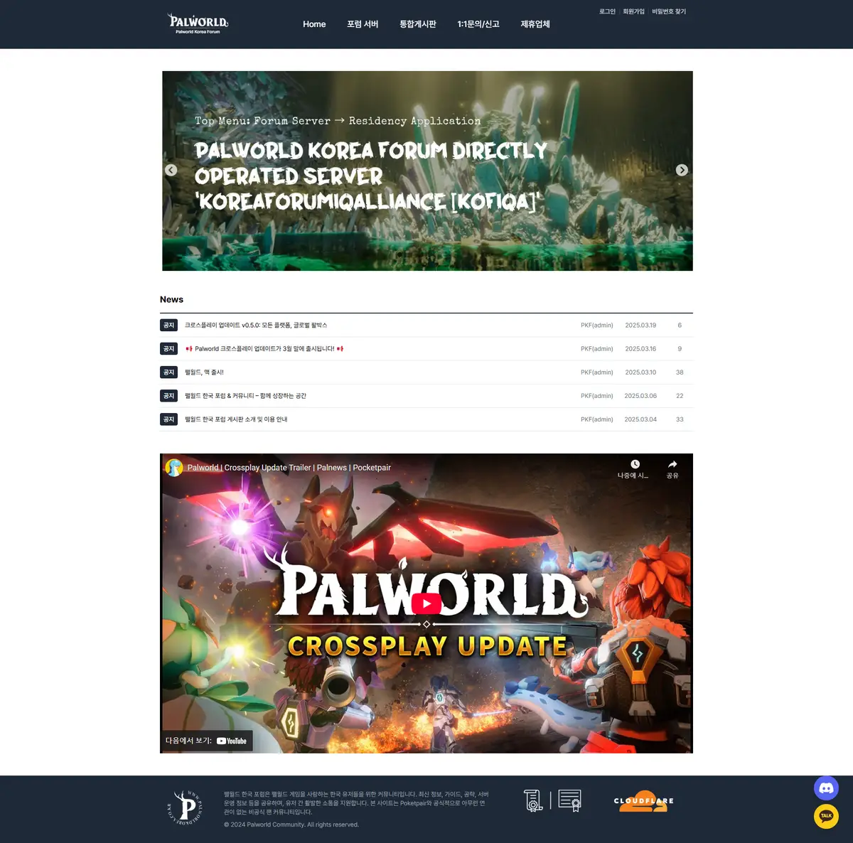Click the view count 33
The height and width of the screenshot is (843, 853).
[x=680, y=419]
